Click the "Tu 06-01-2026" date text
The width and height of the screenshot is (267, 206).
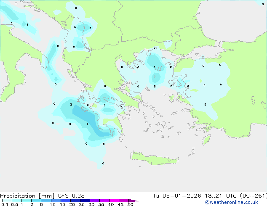tap(177, 196)
